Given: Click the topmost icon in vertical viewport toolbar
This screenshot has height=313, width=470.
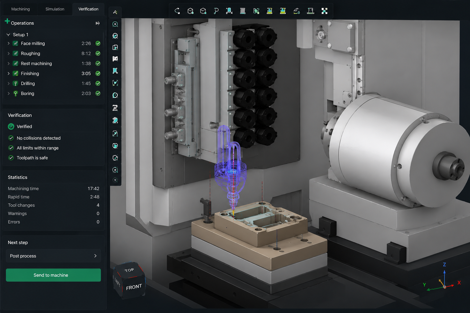Looking at the screenshot, I should (x=115, y=12).
